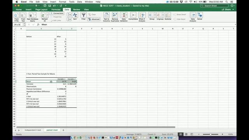Viewport: 249px width, 140px height.
Task: Open the Apple menu
Action: click(x=17, y=2)
